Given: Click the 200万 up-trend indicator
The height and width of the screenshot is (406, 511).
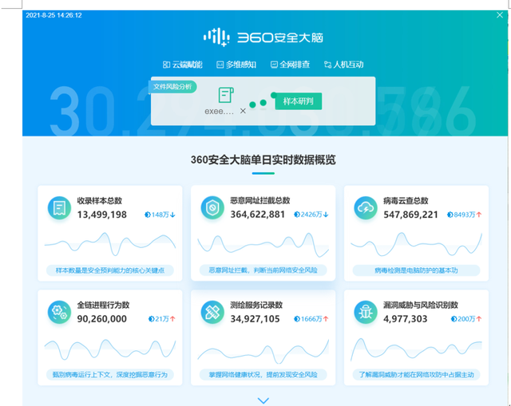Looking at the screenshot, I should 466,319.
